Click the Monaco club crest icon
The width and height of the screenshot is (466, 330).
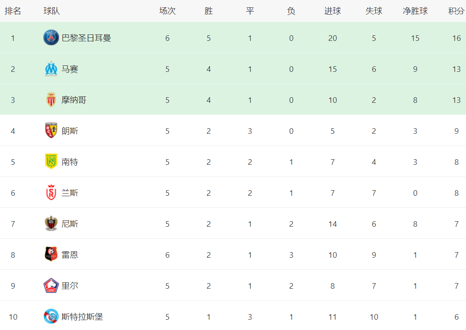51,100
